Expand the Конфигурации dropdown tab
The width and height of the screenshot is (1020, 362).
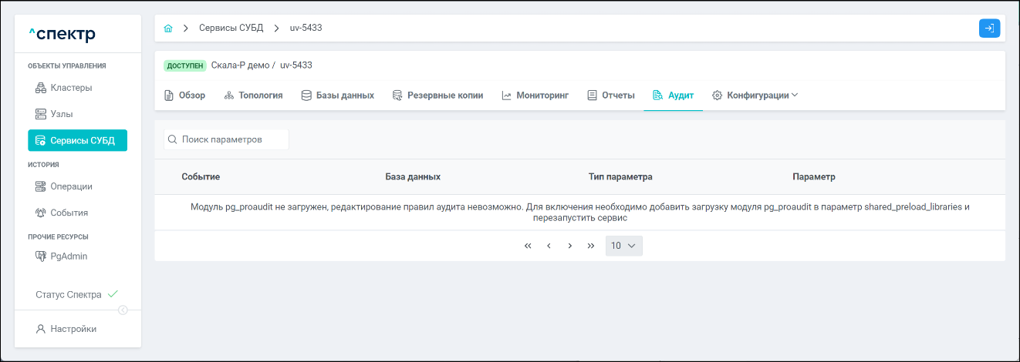coord(755,96)
